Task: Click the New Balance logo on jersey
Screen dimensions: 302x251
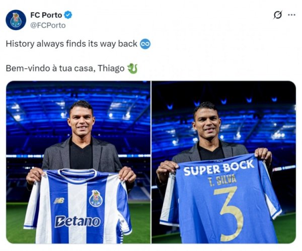Action: [x=59, y=200]
